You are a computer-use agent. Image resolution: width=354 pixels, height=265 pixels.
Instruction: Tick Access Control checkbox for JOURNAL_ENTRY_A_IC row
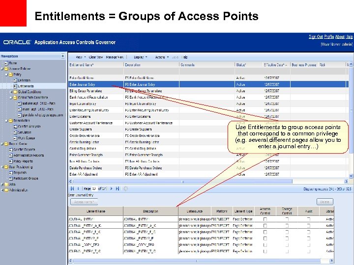(x=265, y=226)
